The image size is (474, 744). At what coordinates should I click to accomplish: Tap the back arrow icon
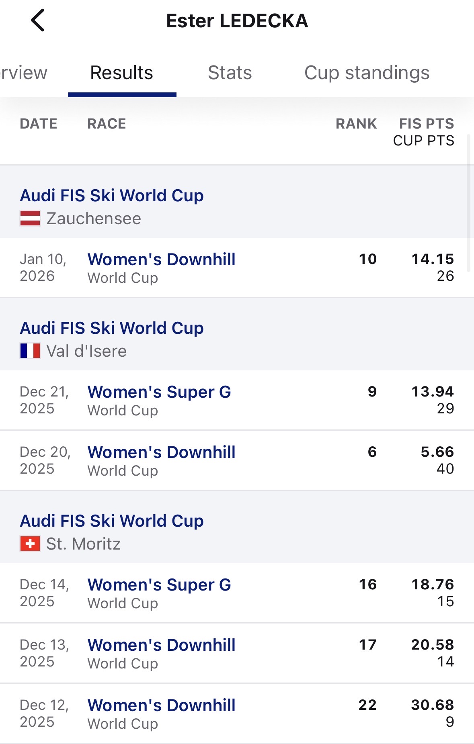38,20
